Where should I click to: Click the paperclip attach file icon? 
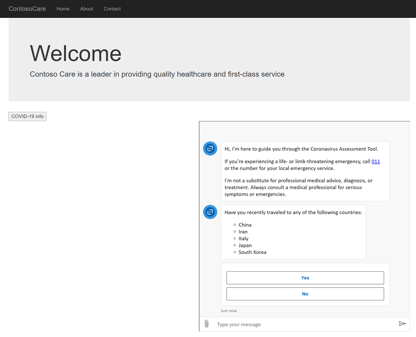pyautogui.click(x=207, y=324)
